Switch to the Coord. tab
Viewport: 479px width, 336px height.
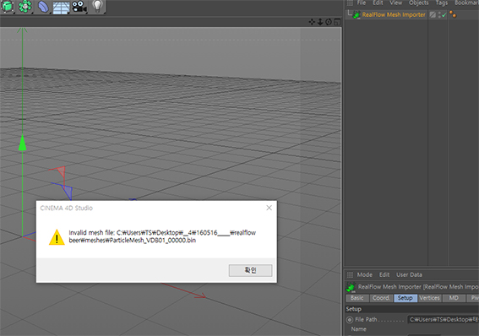pos(381,298)
